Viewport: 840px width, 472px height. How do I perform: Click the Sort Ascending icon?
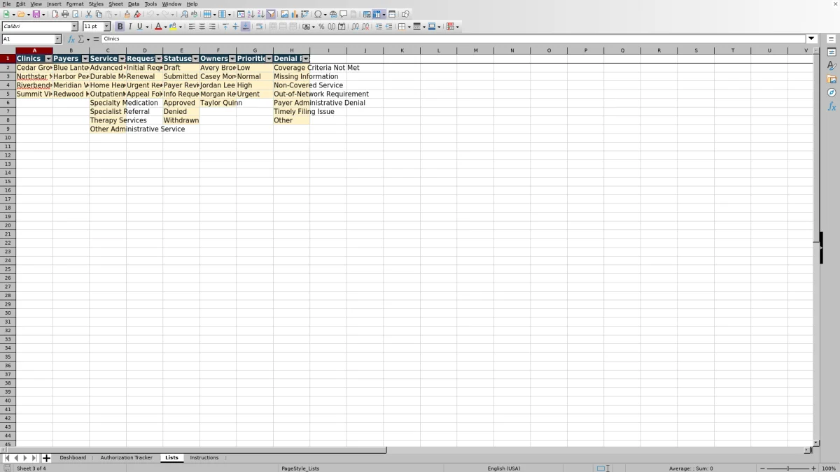[251, 14]
